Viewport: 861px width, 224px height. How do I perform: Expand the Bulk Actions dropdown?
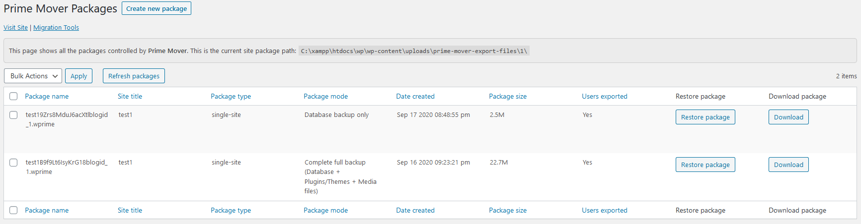coord(33,76)
